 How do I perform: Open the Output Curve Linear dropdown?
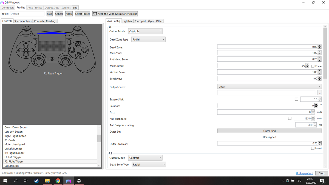tap(270, 87)
